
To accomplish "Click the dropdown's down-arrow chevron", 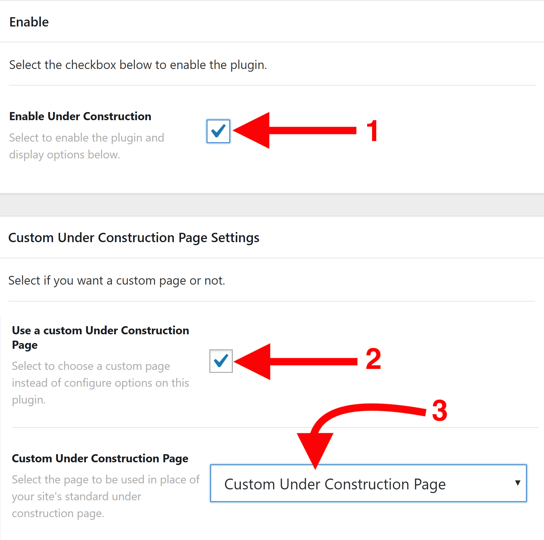I will coord(517,483).
